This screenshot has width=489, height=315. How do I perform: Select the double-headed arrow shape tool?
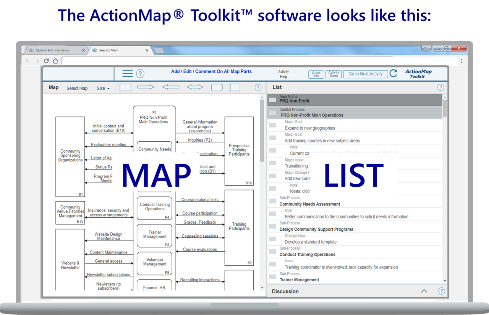tap(195, 87)
